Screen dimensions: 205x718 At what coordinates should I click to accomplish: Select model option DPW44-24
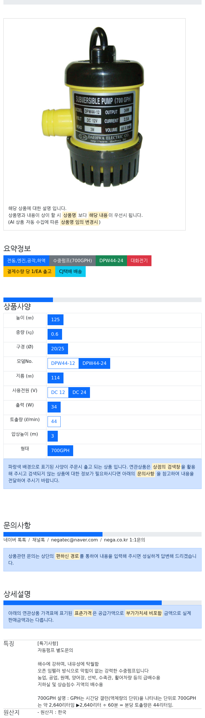click(94, 363)
